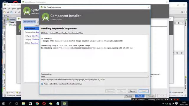Open Windows Store from the taskbar
The width and height of the screenshot is (189, 106).
point(30,103)
